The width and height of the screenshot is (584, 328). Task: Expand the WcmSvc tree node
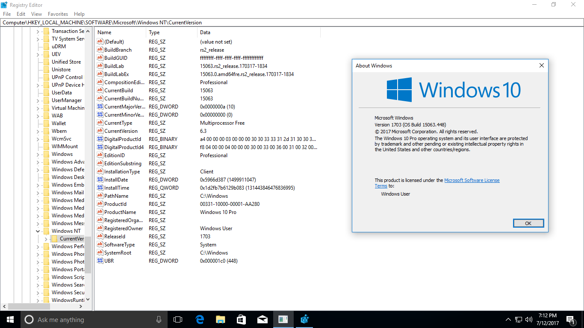(38, 139)
